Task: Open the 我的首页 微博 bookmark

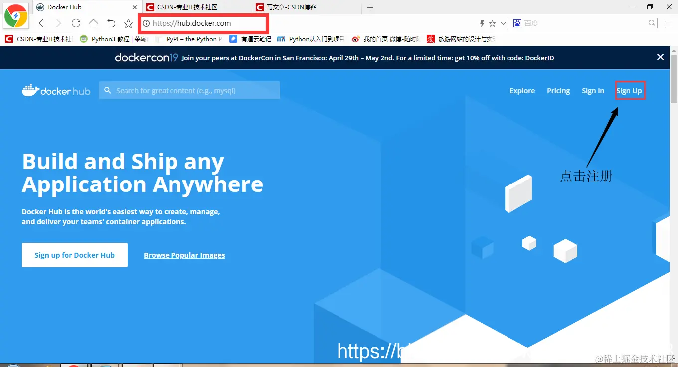Action: point(386,39)
